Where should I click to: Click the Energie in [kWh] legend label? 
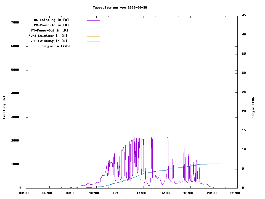(55, 46)
